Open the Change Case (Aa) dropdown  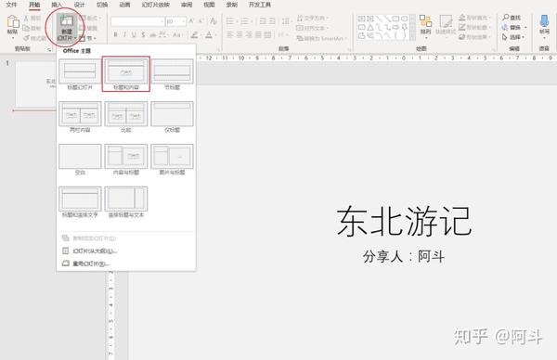pos(177,34)
